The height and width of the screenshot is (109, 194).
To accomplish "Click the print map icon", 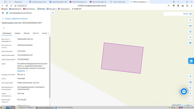I will coord(190,43).
